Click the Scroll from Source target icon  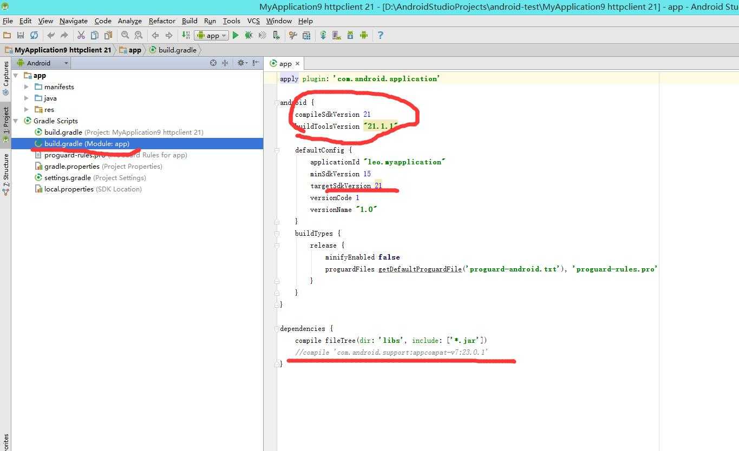pos(213,63)
